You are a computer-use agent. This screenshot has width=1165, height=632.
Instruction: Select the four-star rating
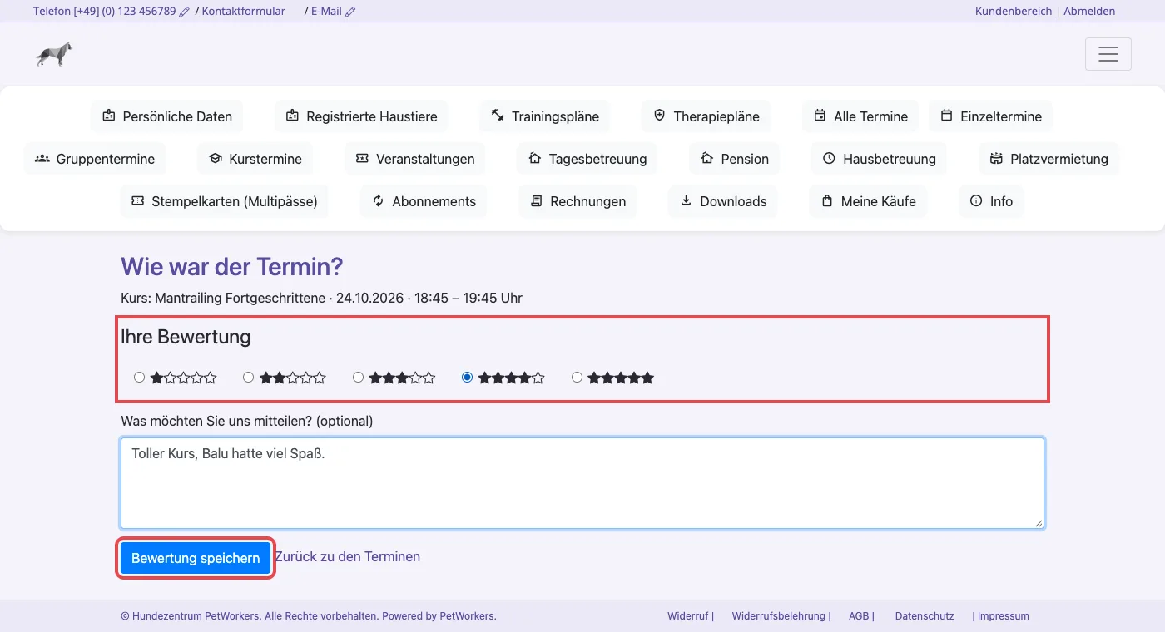pyautogui.click(x=468, y=378)
